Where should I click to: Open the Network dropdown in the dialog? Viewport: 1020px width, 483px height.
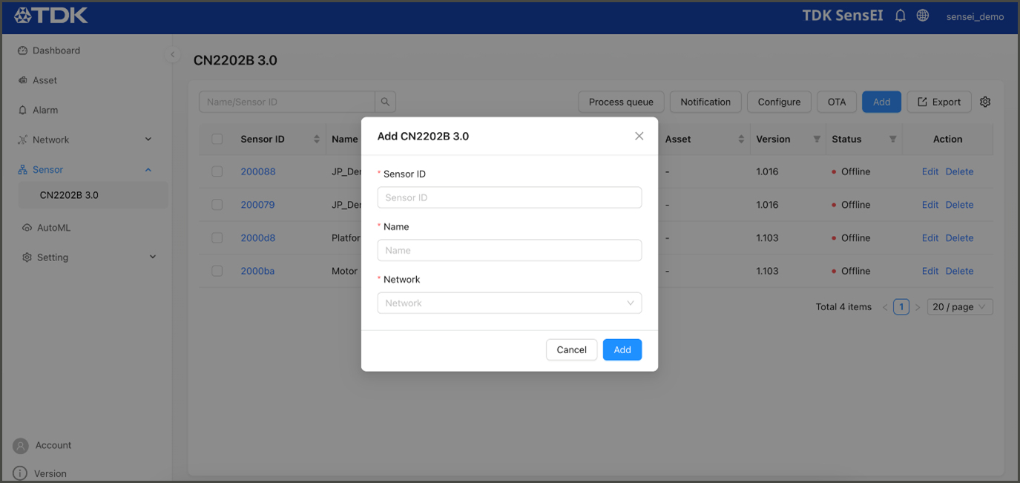point(510,303)
